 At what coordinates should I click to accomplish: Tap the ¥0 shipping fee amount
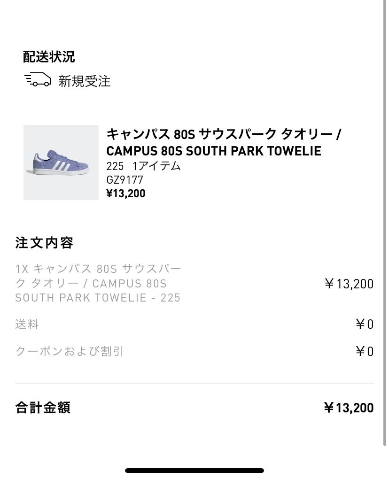[x=365, y=325]
